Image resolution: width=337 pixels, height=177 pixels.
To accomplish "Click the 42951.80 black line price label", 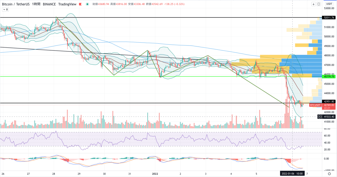I will click(x=329, y=101).
